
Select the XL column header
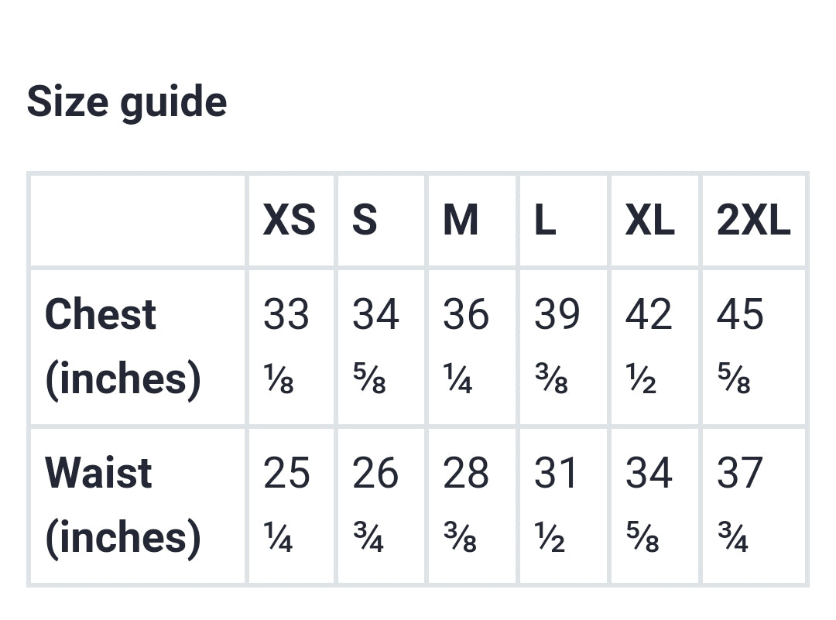pyautogui.click(x=649, y=221)
